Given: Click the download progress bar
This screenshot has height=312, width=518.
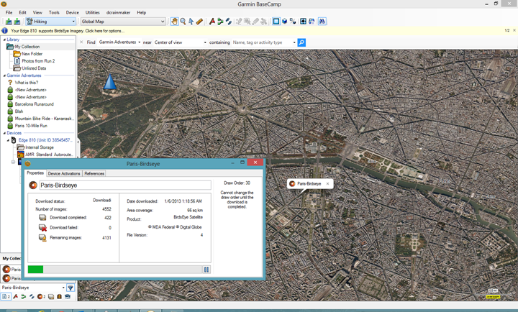Looking at the screenshot, I should point(115,270).
